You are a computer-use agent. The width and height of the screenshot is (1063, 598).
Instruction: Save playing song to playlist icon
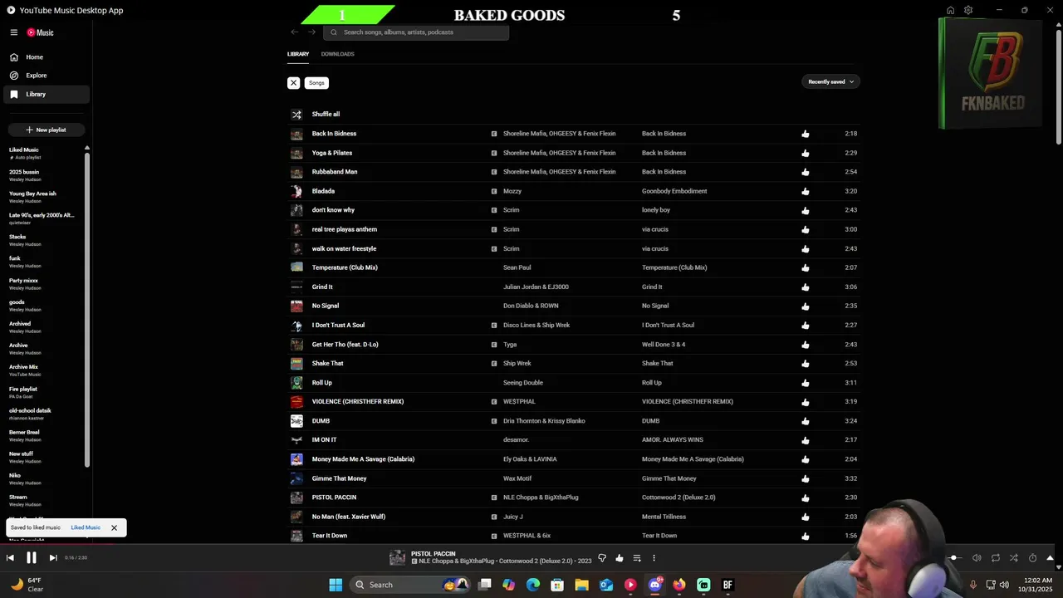637,558
